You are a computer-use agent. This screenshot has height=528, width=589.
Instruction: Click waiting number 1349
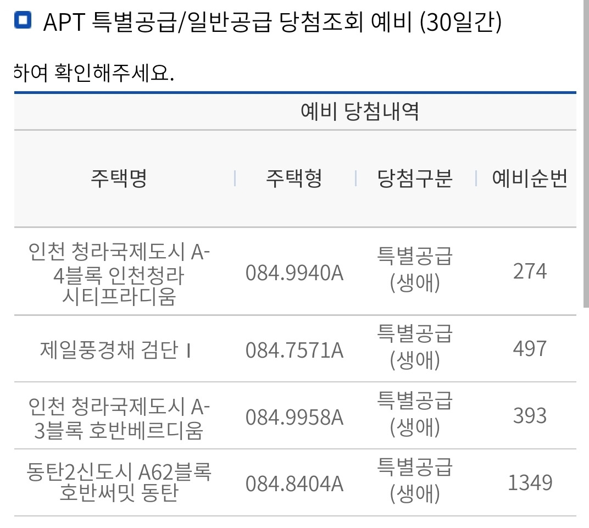point(530,482)
